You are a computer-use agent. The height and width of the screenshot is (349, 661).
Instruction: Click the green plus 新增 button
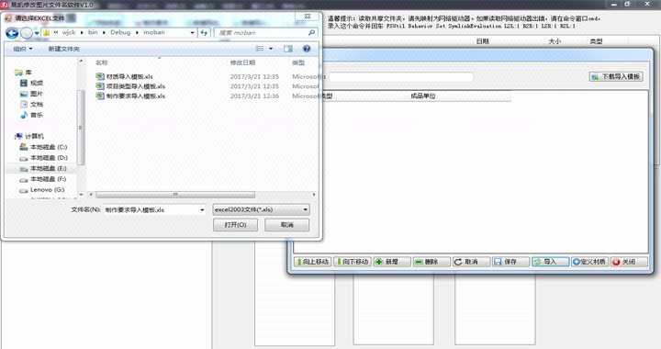392,262
